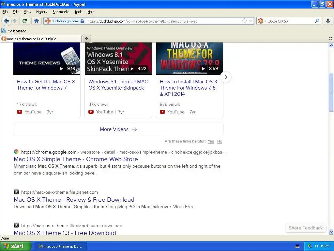Click the Chrome favicon beside chrome.google.com
Viewport: 334px width, 251px height.
[x=16, y=152]
